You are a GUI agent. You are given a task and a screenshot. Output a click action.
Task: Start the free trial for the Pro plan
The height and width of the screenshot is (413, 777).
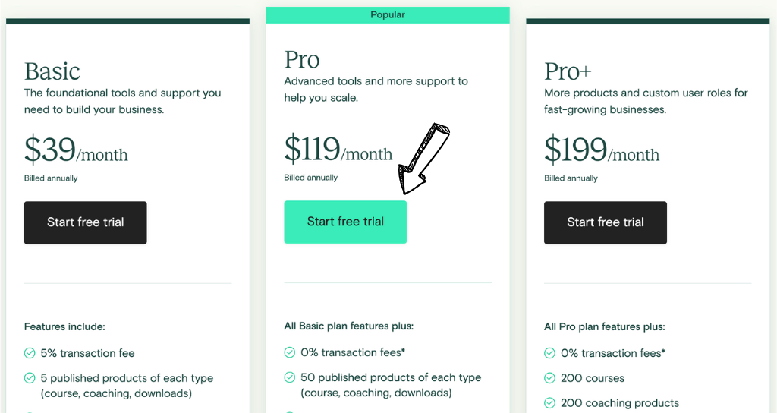(345, 222)
